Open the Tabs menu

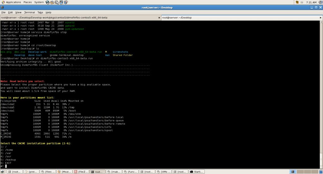point(40,12)
